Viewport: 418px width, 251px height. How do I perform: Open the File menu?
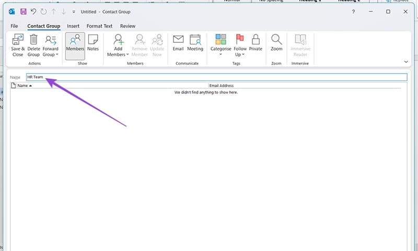tap(14, 26)
